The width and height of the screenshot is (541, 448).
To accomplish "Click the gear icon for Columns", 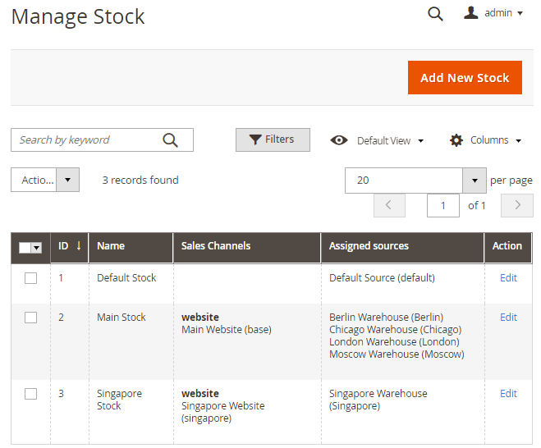I will (456, 140).
